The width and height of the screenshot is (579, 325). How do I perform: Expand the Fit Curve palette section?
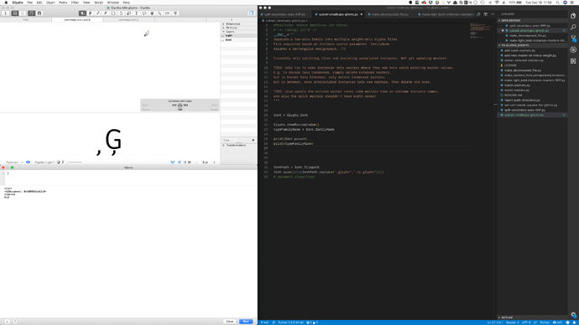coord(223,28)
